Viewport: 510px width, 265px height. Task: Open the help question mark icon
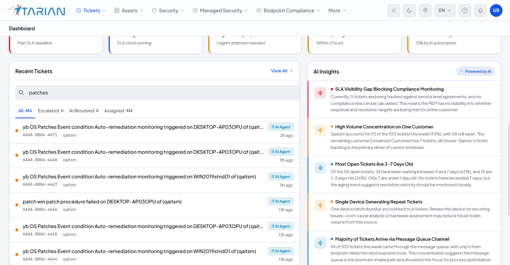(465, 10)
